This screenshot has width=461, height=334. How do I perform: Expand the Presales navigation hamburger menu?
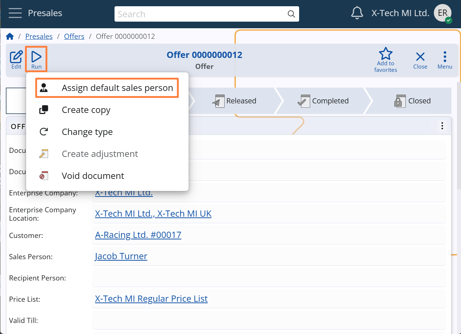[x=15, y=13]
